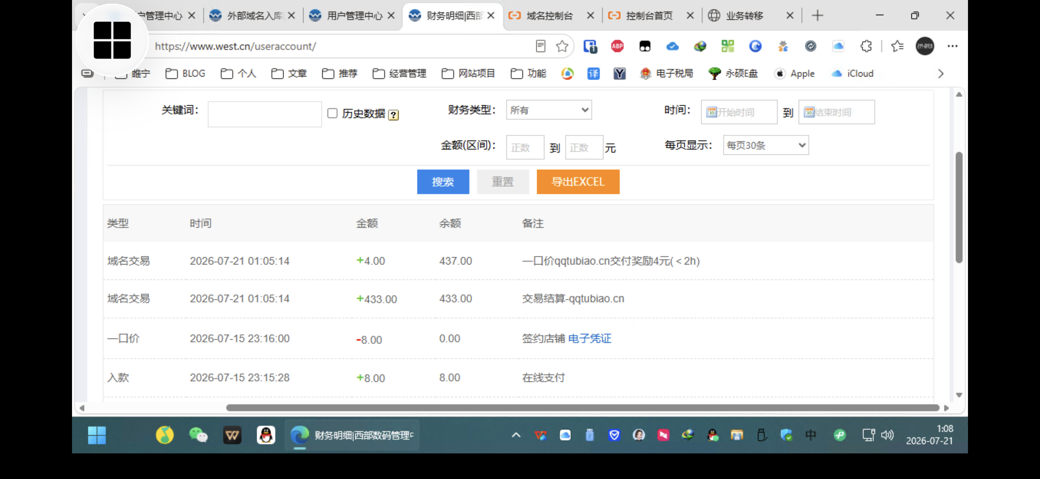The height and width of the screenshot is (479, 1040).
Task: Open the immersive reader icon in address bar
Action: click(540, 46)
